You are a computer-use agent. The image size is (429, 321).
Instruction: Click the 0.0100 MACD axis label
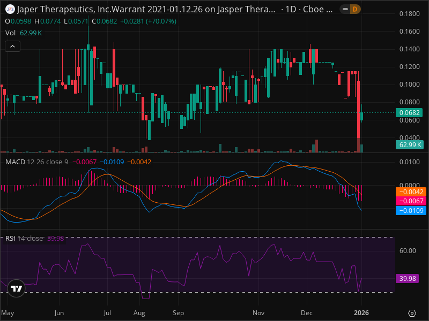click(x=409, y=162)
